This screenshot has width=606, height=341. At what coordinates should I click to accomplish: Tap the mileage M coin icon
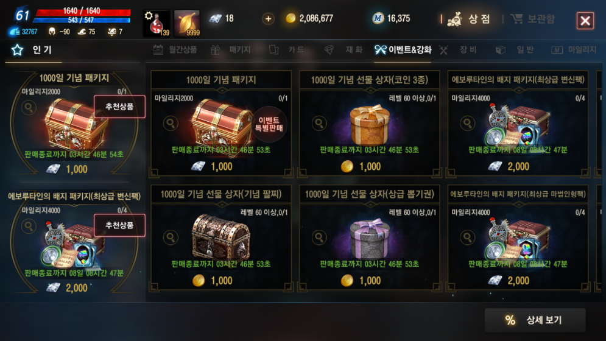tap(378, 18)
